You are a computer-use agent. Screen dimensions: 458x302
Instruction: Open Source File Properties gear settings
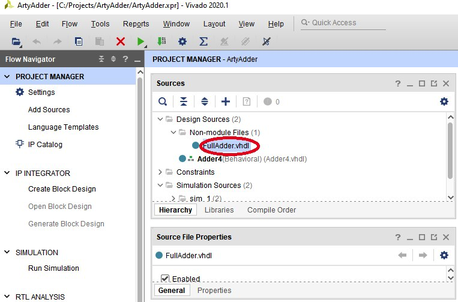[444, 255]
